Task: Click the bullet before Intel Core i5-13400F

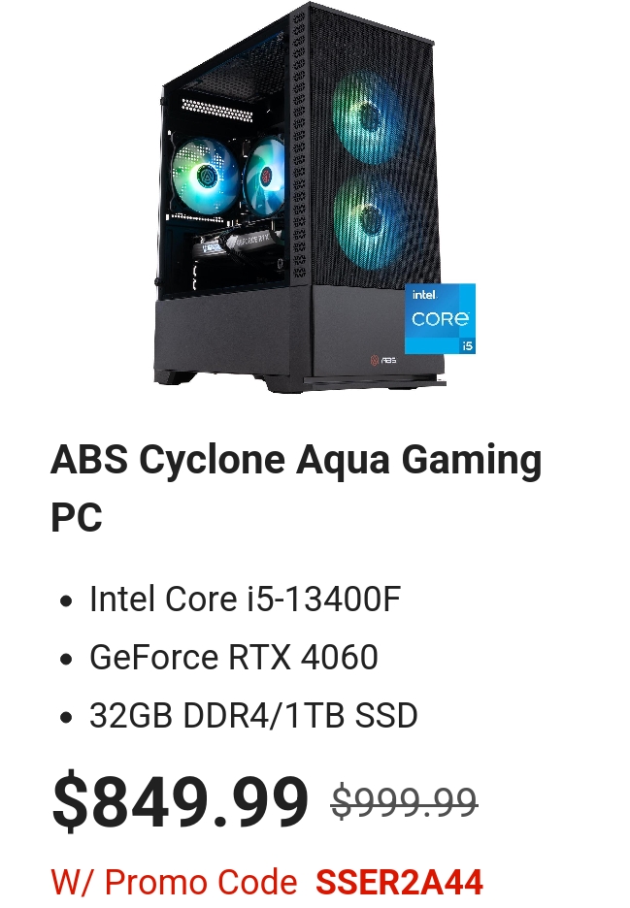Action: [x=66, y=601]
